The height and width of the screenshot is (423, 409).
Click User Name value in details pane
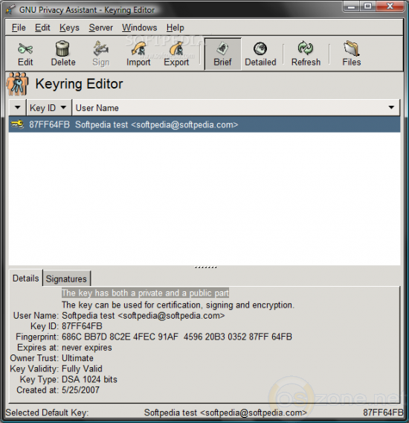143,316
